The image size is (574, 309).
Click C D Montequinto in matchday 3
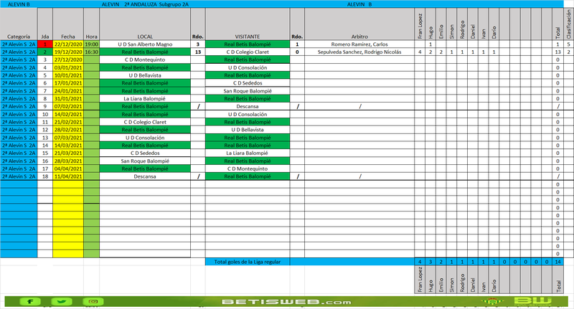[x=145, y=60]
